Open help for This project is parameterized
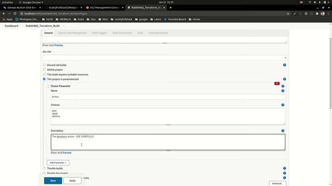The height and width of the screenshot is (186, 332). (285, 79)
